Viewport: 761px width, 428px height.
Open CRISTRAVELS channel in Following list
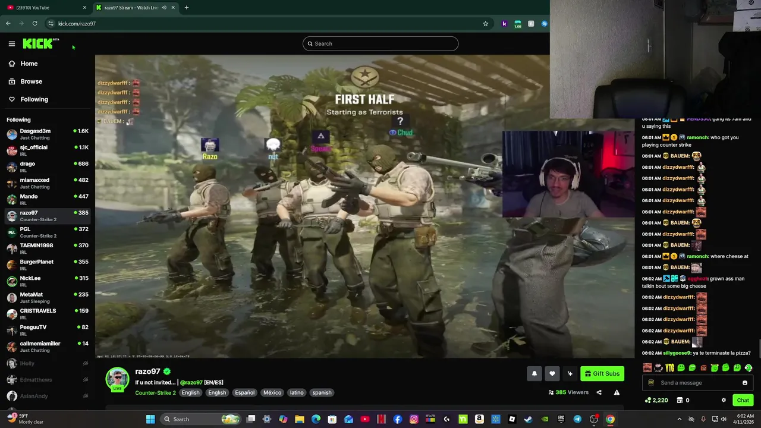click(x=48, y=314)
